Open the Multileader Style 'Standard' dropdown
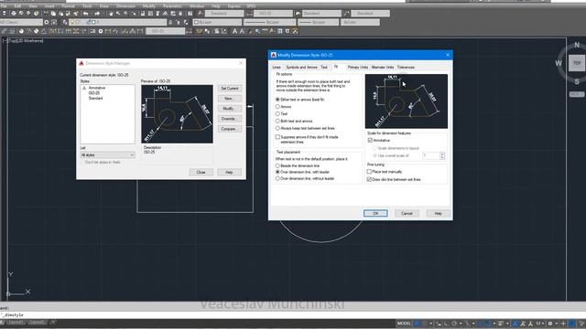Screen dimensions: 586x329 tap(370, 14)
